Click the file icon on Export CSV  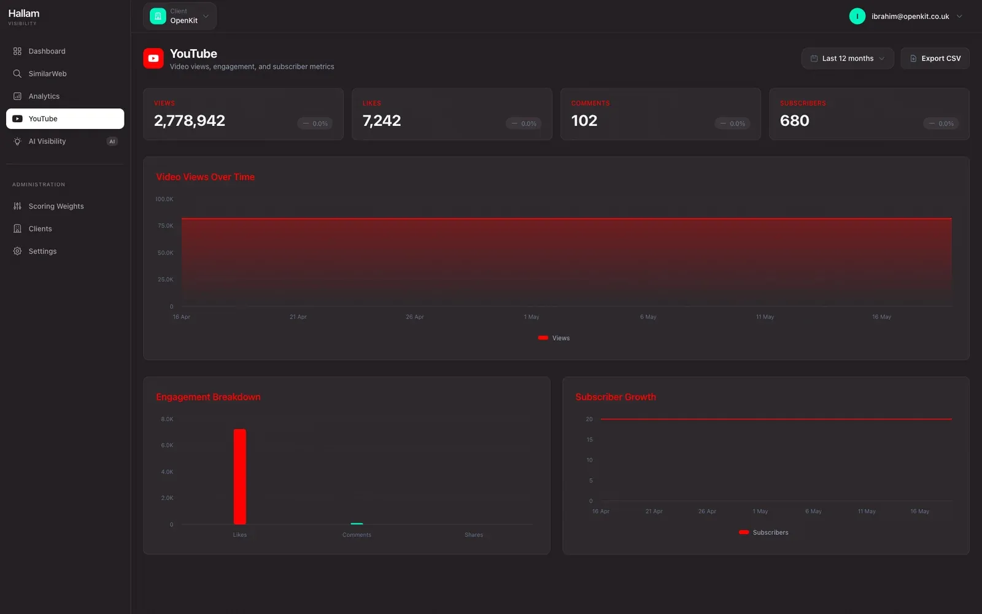[x=913, y=58]
